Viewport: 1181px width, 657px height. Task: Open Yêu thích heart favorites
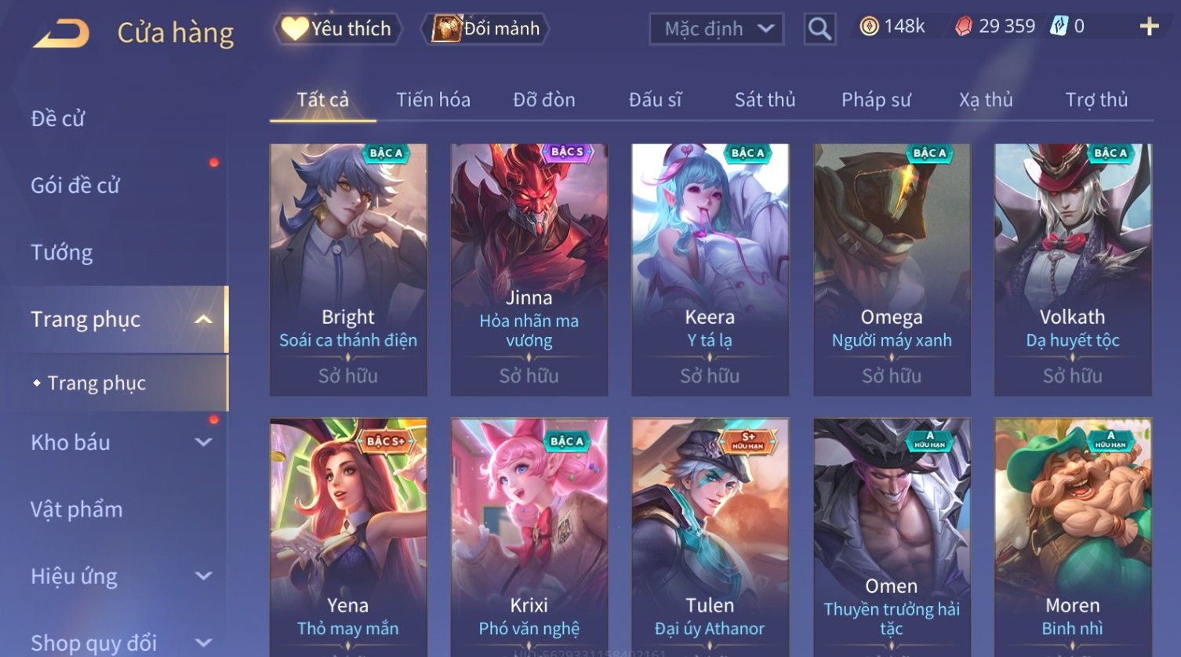[337, 29]
